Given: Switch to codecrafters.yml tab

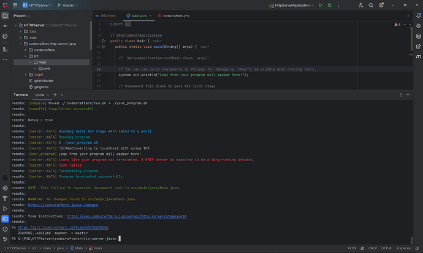Looking at the screenshot, I should 173,16.
